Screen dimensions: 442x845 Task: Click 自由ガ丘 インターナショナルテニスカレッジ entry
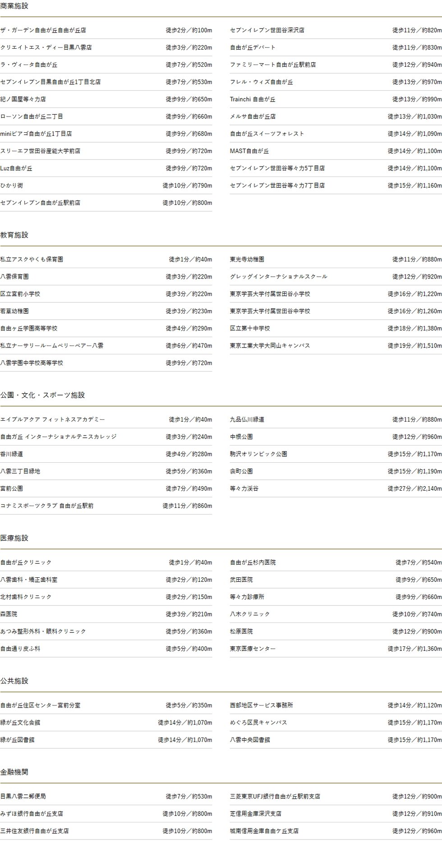point(106,437)
